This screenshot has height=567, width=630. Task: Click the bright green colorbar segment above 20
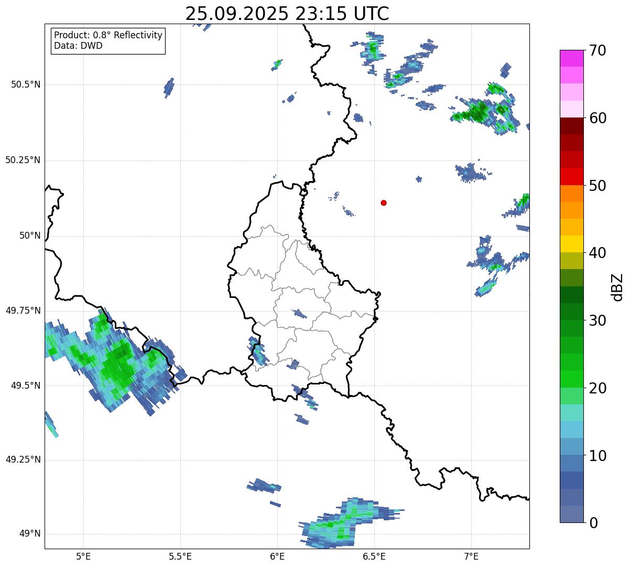[572, 379]
